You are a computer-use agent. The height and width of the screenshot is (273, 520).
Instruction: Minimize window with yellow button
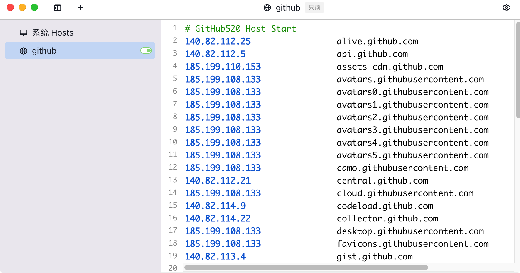22,7
